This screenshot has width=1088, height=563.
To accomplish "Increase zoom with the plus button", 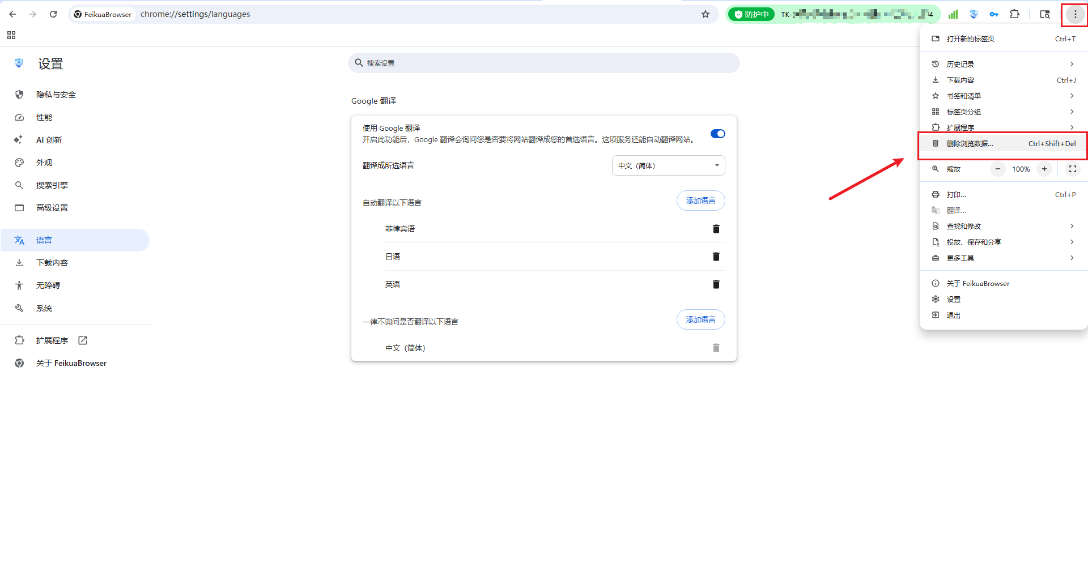I will tap(1044, 169).
